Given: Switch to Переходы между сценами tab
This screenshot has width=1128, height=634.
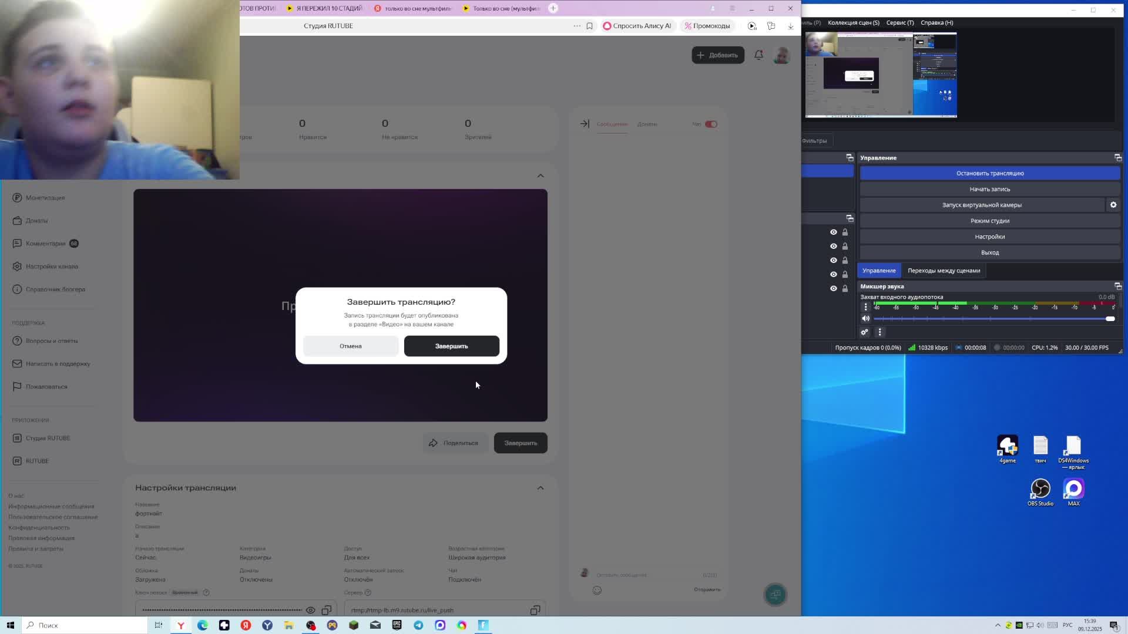Looking at the screenshot, I should tap(944, 271).
